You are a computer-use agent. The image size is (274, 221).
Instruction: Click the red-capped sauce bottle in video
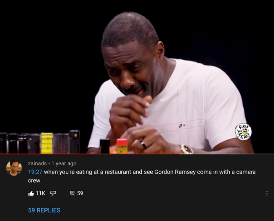point(122,146)
